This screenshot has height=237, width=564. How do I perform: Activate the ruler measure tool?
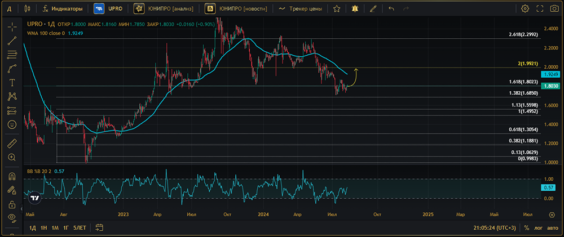point(12,143)
